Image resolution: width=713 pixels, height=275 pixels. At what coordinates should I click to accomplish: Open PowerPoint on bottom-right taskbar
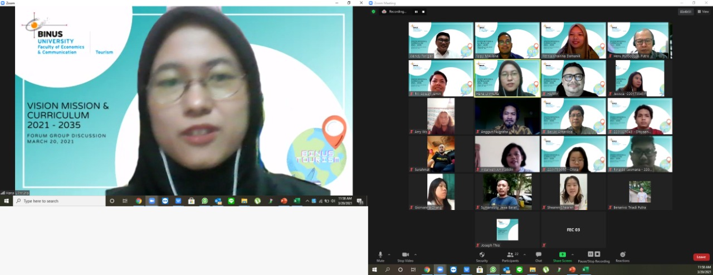pyautogui.click(x=572, y=269)
